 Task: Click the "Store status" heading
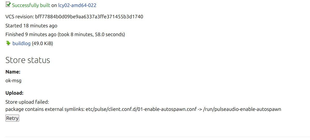pyautogui.click(x=28, y=60)
